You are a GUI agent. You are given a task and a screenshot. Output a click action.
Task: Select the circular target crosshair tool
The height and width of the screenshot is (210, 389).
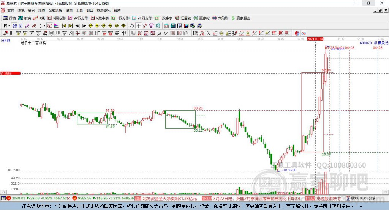pos(77,33)
